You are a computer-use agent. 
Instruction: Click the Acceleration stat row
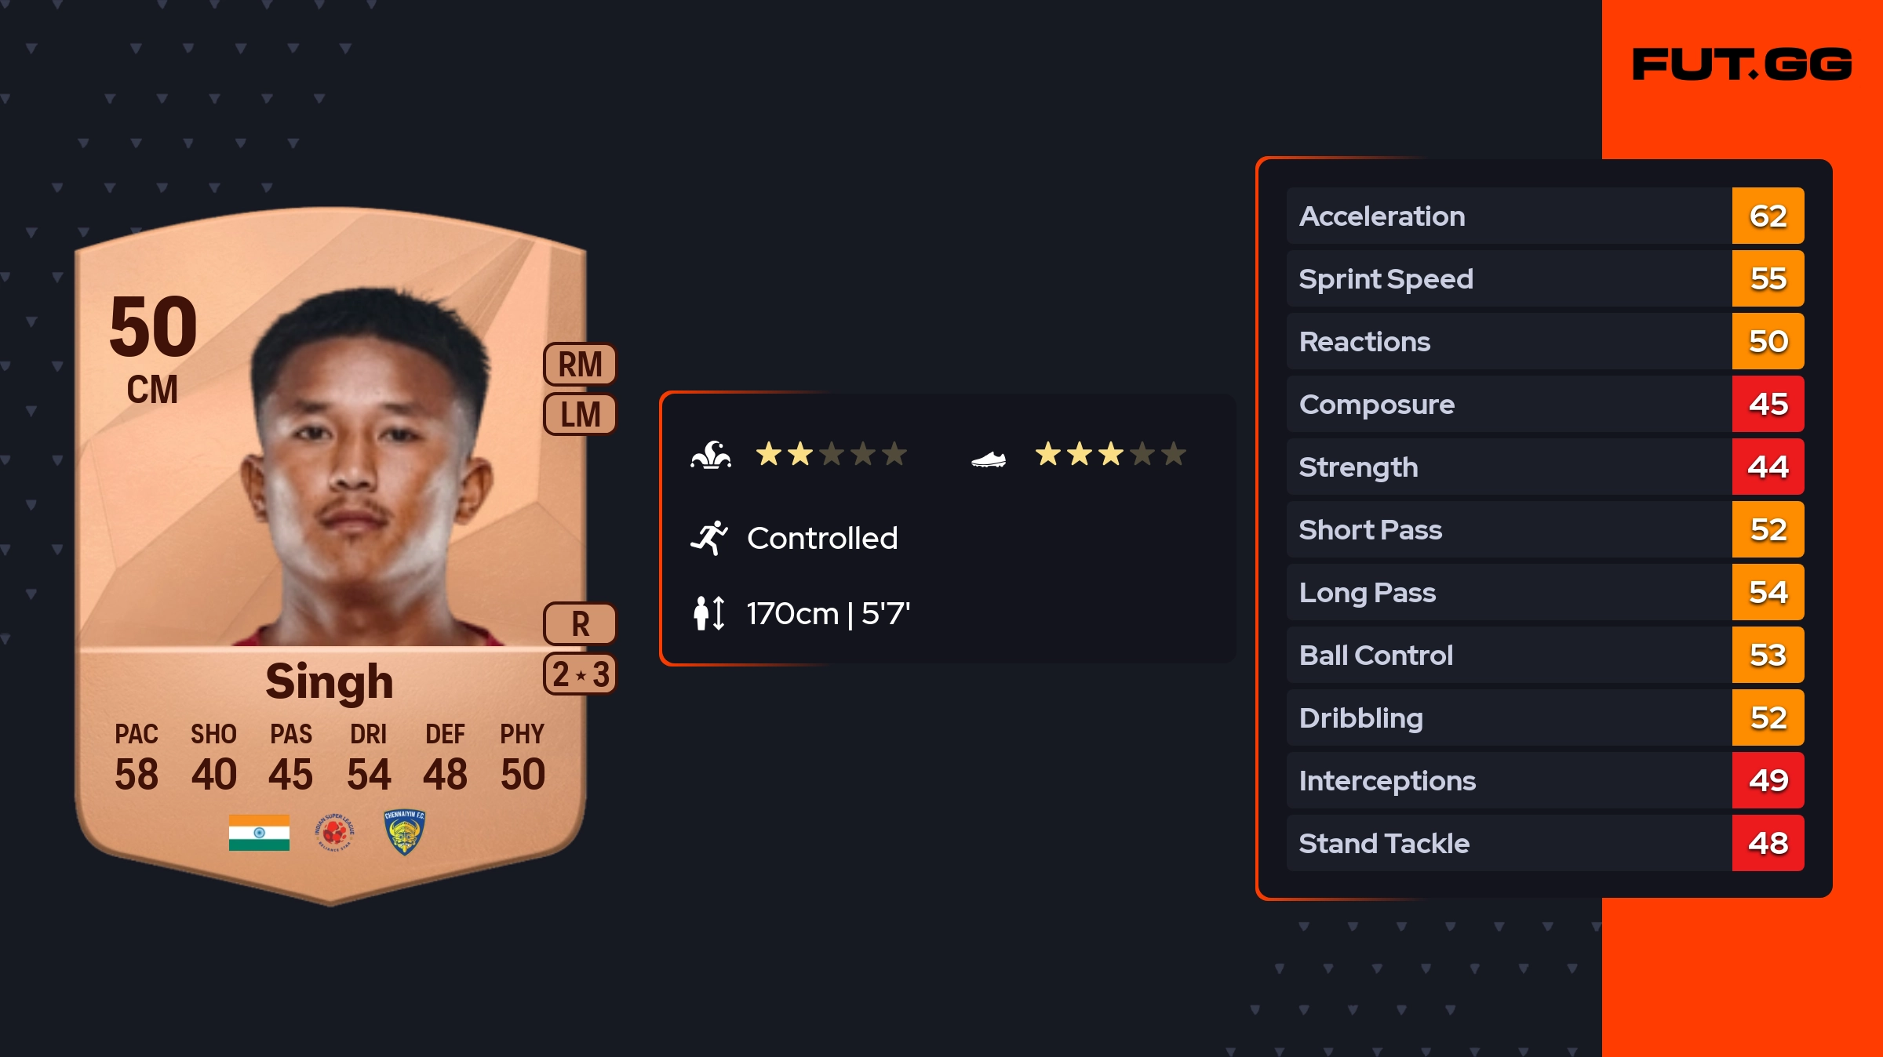click(x=1545, y=216)
